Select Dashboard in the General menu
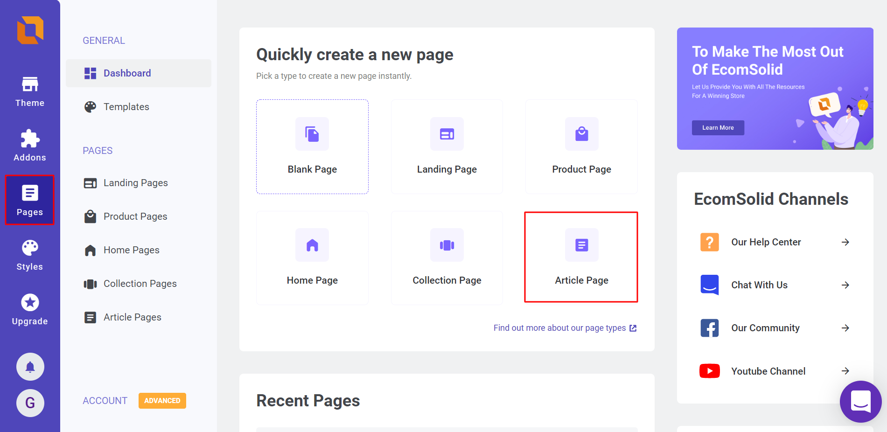The height and width of the screenshot is (432, 887). point(139,73)
